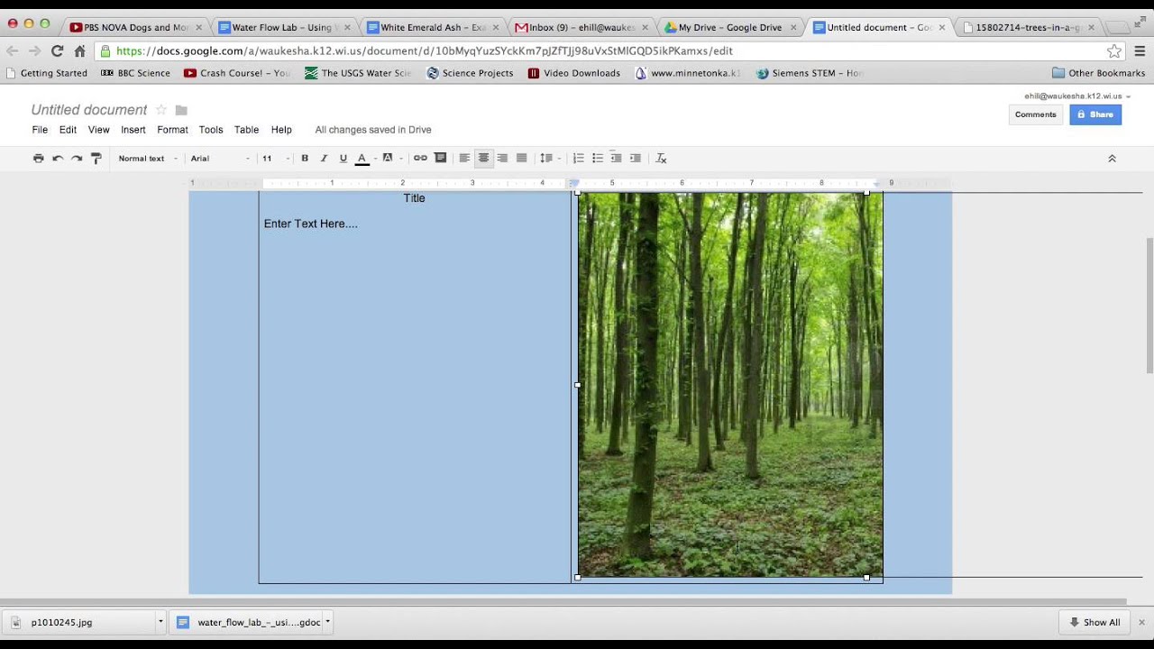Viewport: 1154px width, 649px height.
Task: Clear formatting with the Tx icon
Action: click(x=661, y=158)
